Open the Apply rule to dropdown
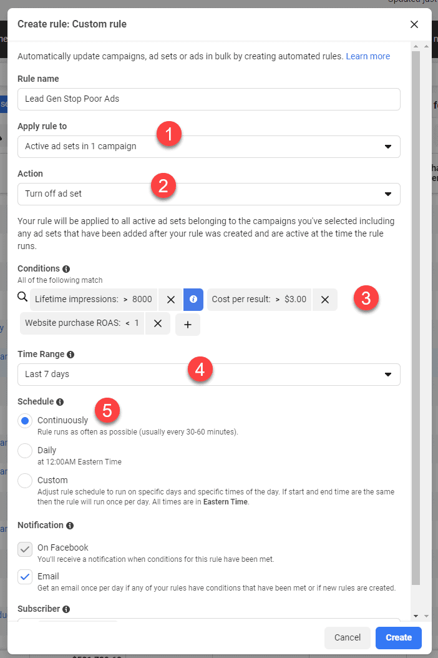This screenshot has width=438, height=658. click(x=209, y=147)
